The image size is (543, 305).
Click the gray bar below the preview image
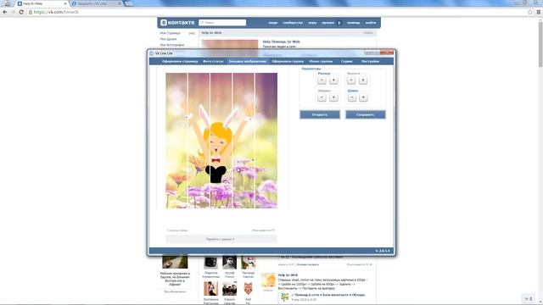point(221,239)
